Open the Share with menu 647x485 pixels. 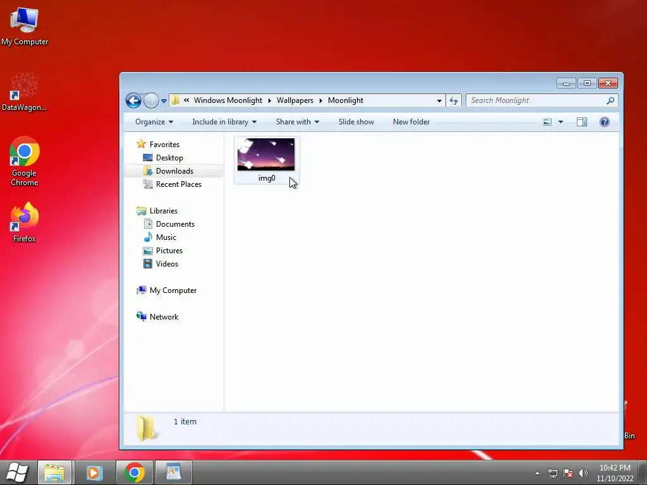(x=297, y=122)
